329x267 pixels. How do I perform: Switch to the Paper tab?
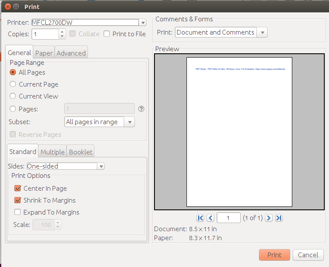(x=44, y=53)
